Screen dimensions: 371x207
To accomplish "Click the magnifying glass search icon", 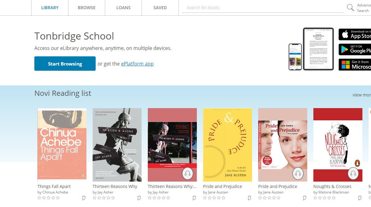I will 350,8.
